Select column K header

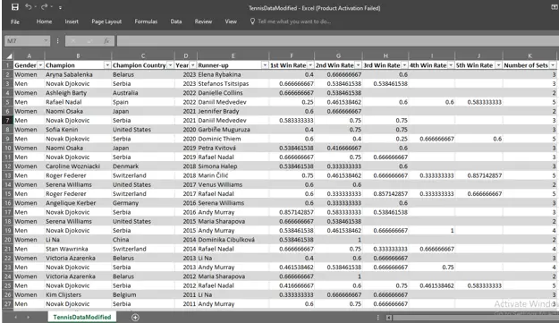tap(529, 55)
